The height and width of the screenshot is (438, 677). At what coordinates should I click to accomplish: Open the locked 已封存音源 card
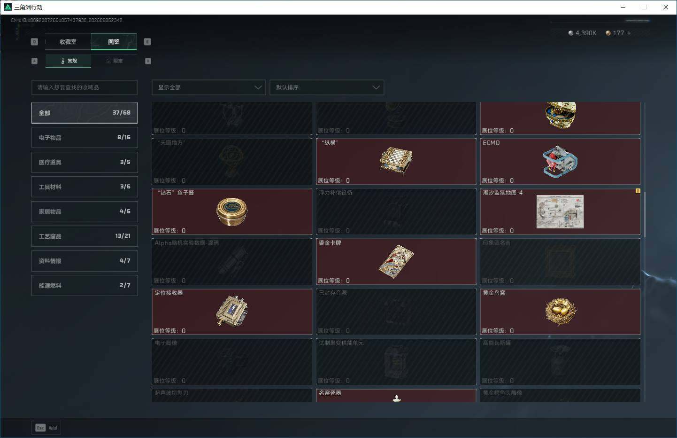pos(396,312)
